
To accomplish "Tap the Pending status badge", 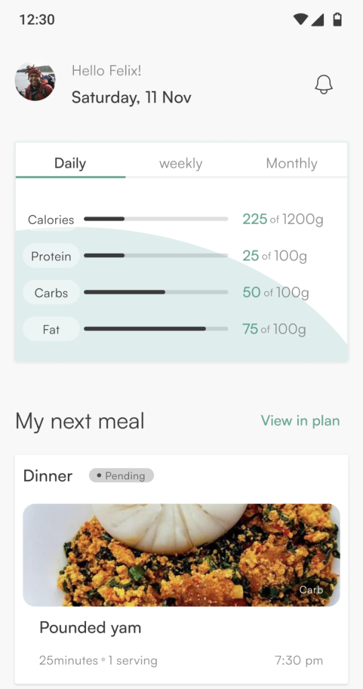I will [x=121, y=476].
